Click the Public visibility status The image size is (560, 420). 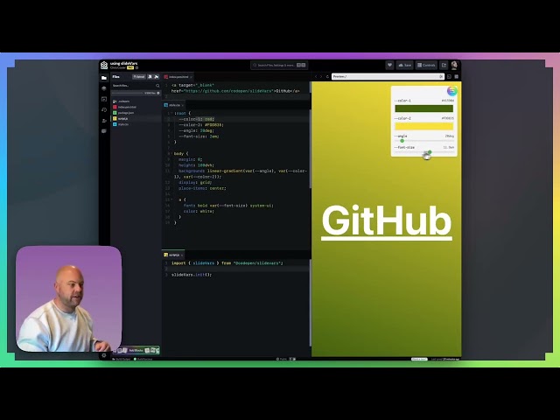tap(282, 359)
